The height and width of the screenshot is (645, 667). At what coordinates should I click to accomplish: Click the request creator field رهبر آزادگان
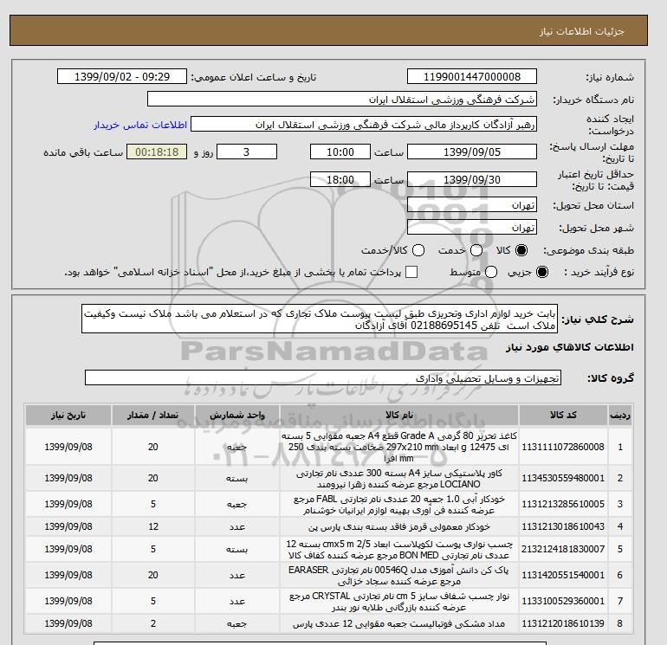point(364,125)
